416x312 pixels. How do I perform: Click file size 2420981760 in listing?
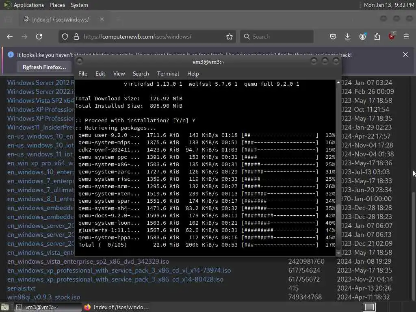pyautogui.click(x=306, y=262)
